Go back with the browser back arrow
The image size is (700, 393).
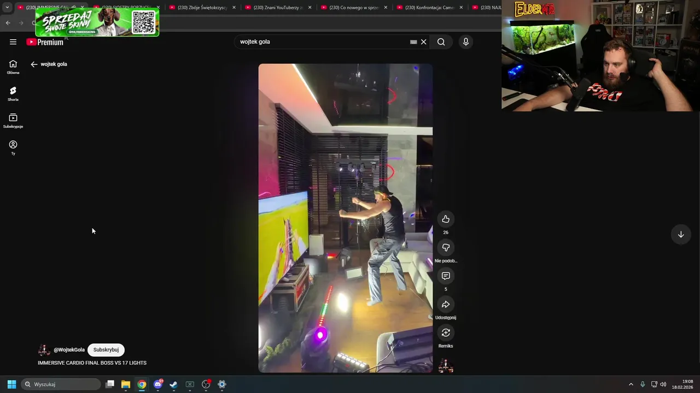coord(8,22)
